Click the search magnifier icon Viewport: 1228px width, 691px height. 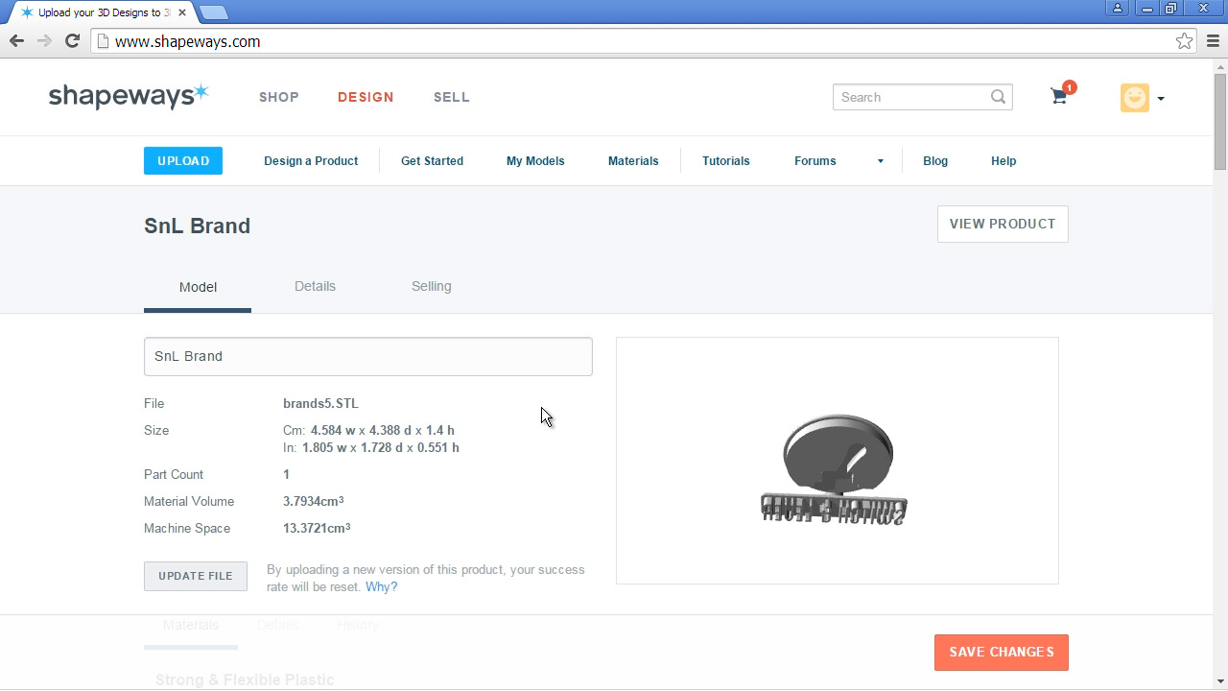[x=999, y=97]
